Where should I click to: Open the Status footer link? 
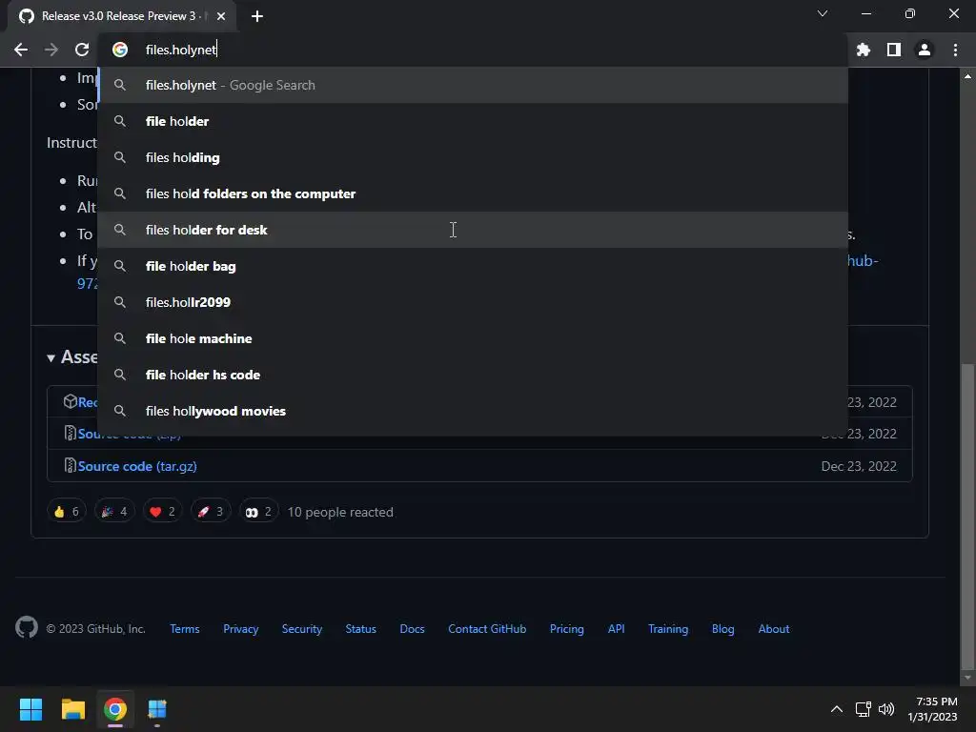point(361,629)
